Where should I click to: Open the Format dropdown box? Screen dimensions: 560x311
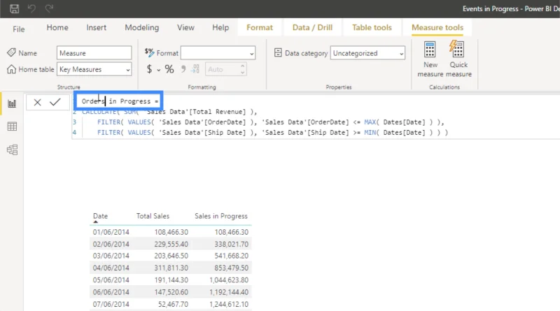(x=218, y=53)
